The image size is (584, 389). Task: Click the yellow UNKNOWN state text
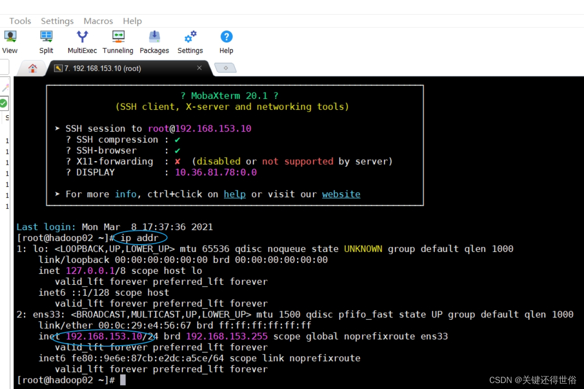pos(363,249)
